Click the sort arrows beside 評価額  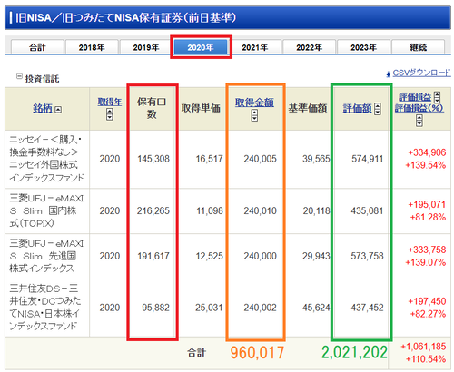tap(378, 109)
